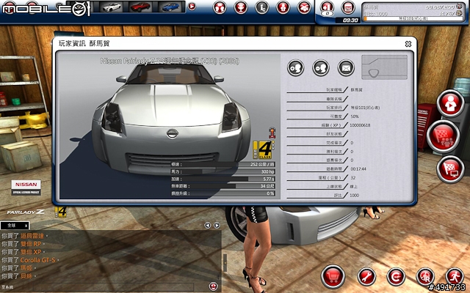Screen dimensions: 470x293
Task: Open the handshake icon in top bar
Action: tap(304, 7)
